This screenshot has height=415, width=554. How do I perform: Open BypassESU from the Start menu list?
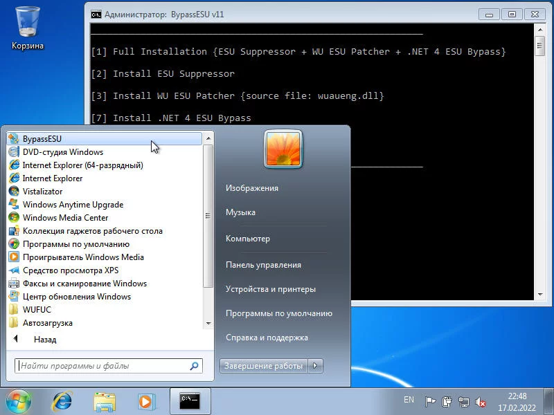(x=105, y=139)
